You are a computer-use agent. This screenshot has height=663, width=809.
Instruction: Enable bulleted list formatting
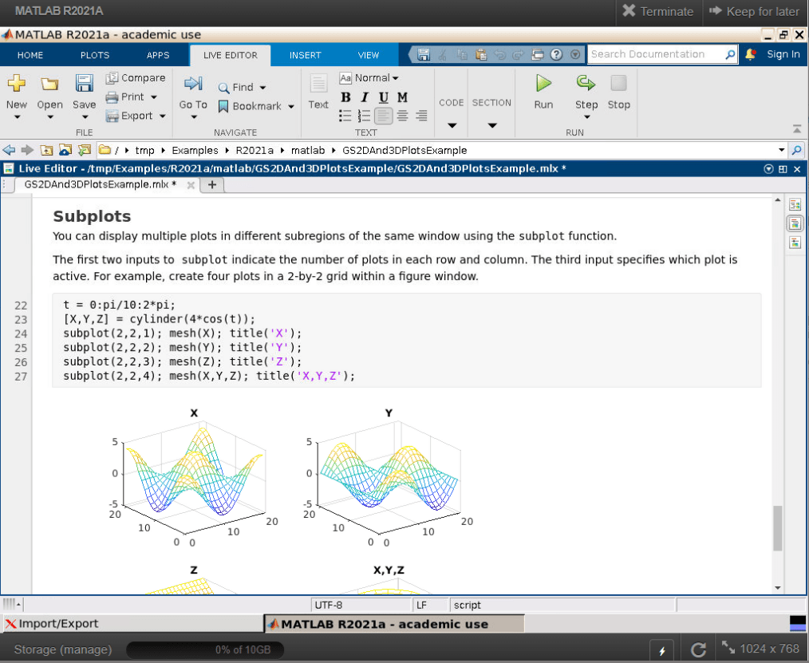(x=345, y=116)
